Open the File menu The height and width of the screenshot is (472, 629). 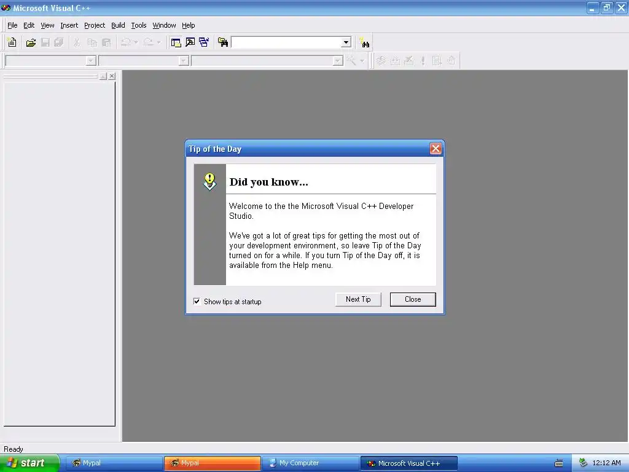[x=12, y=25]
